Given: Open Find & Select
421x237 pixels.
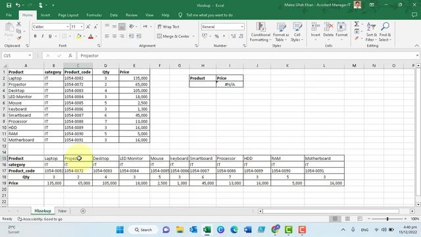Looking at the screenshot, I should (385, 32).
